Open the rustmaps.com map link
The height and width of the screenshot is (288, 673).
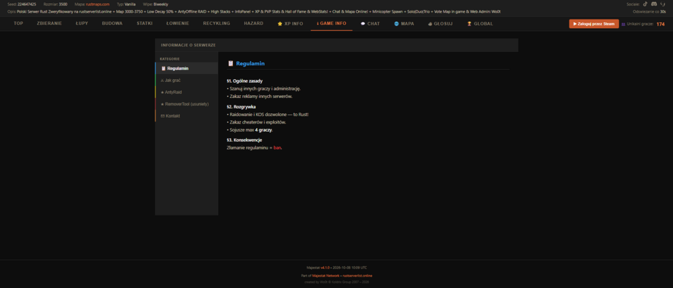tap(98, 4)
